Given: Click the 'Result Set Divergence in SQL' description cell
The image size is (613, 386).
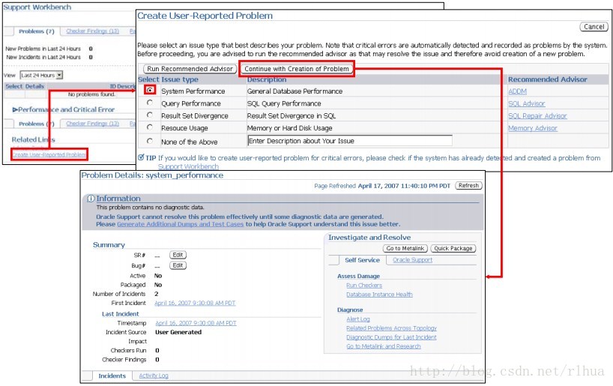Looking at the screenshot, I should pyautogui.click(x=292, y=115).
